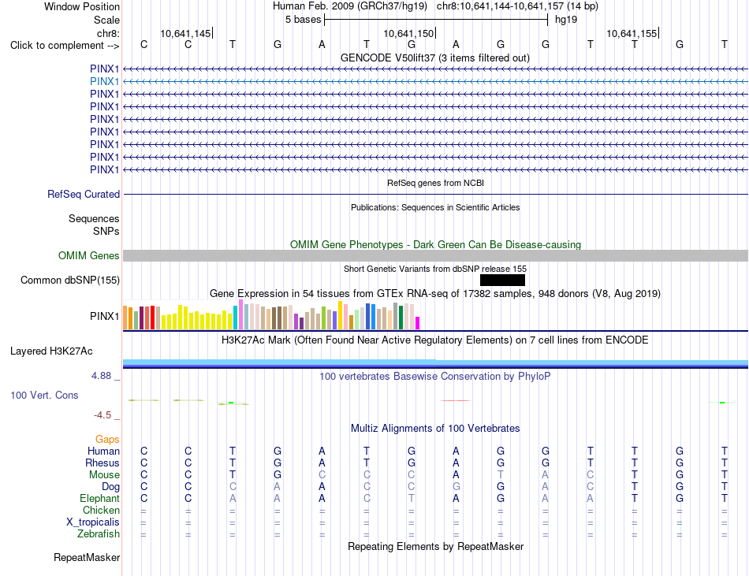Click the magenta final bar in GTEx chart
749x576 pixels.
pos(418,323)
